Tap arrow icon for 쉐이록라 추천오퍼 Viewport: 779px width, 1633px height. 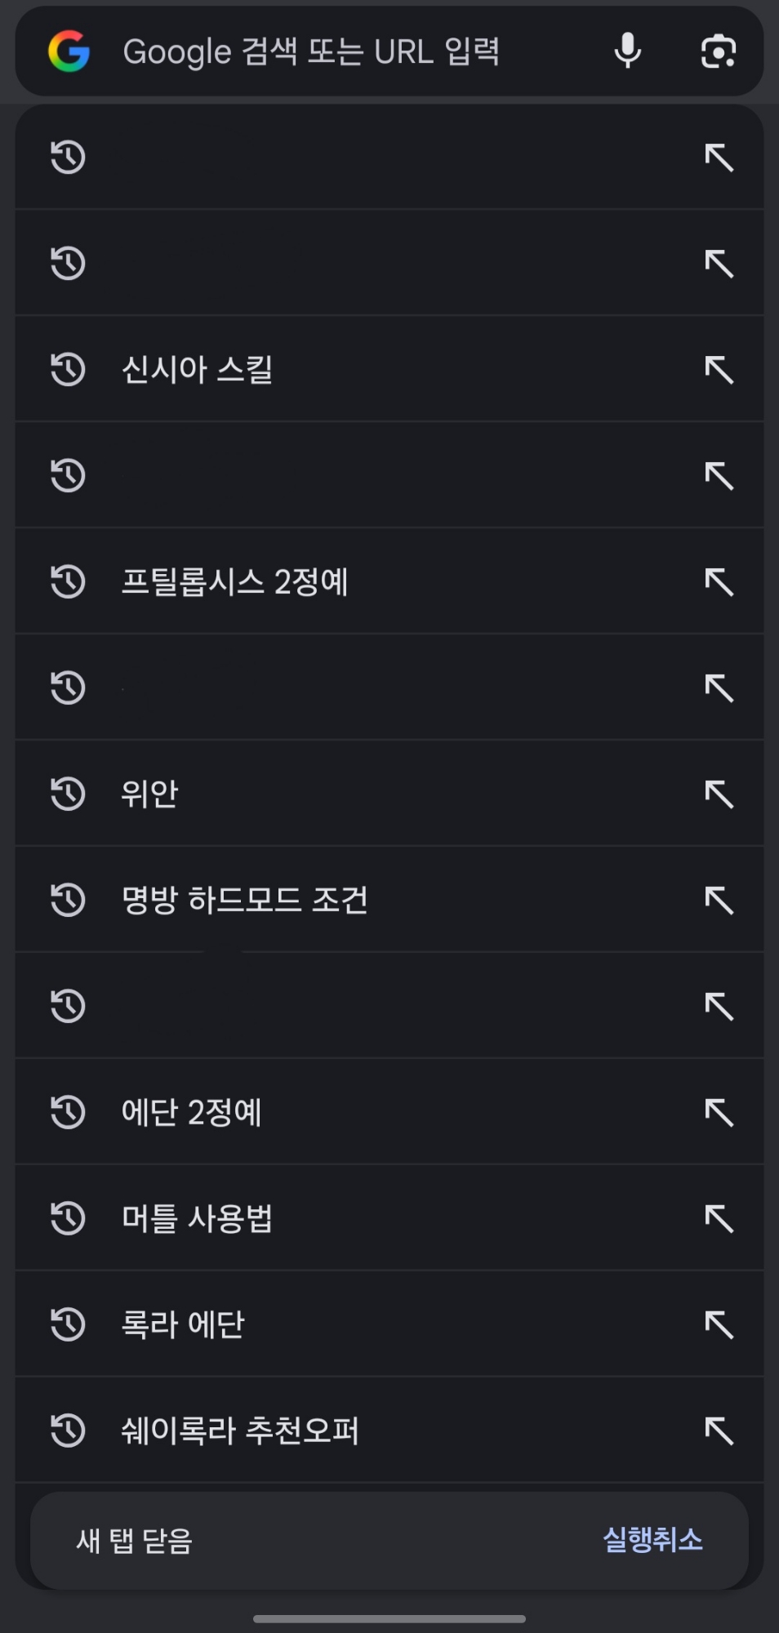point(719,1431)
